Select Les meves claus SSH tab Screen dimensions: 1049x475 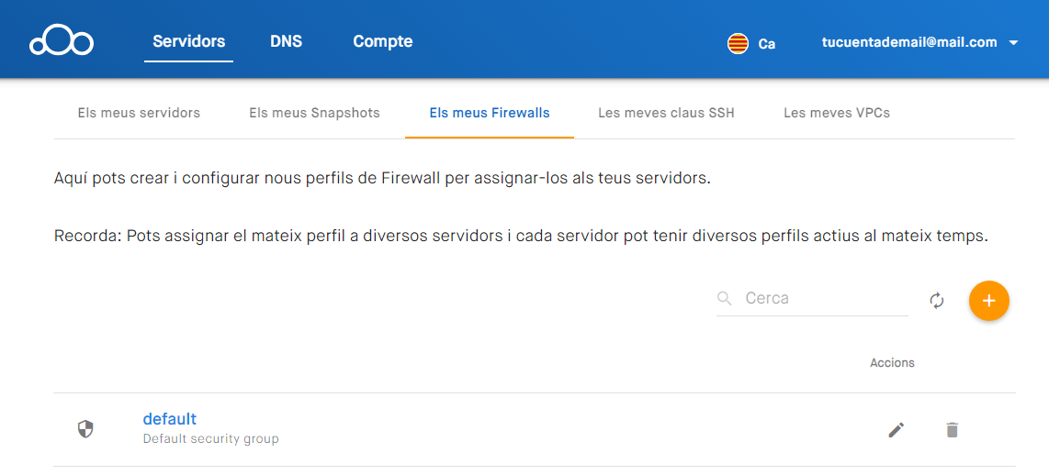click(x=666, y=113)
